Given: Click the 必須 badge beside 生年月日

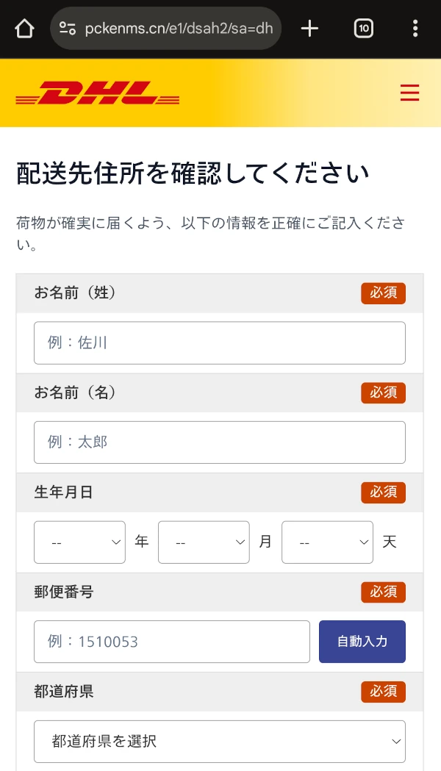Looking at the screenshot, I should point(383,492).
